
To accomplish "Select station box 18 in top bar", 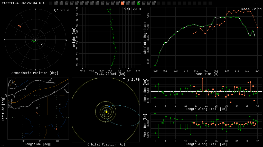I will 143,3.
